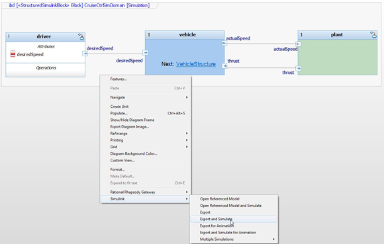Select the vehicle block's actualSpeed port
384x244 pixels.
(x=224, y=43)
